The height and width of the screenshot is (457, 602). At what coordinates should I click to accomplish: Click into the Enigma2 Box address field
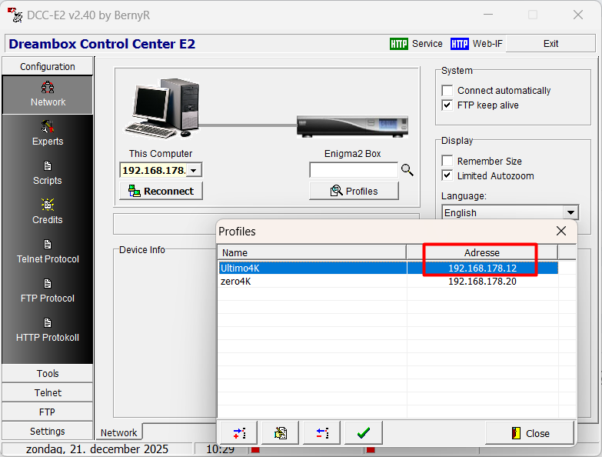(x=354, y=170)
